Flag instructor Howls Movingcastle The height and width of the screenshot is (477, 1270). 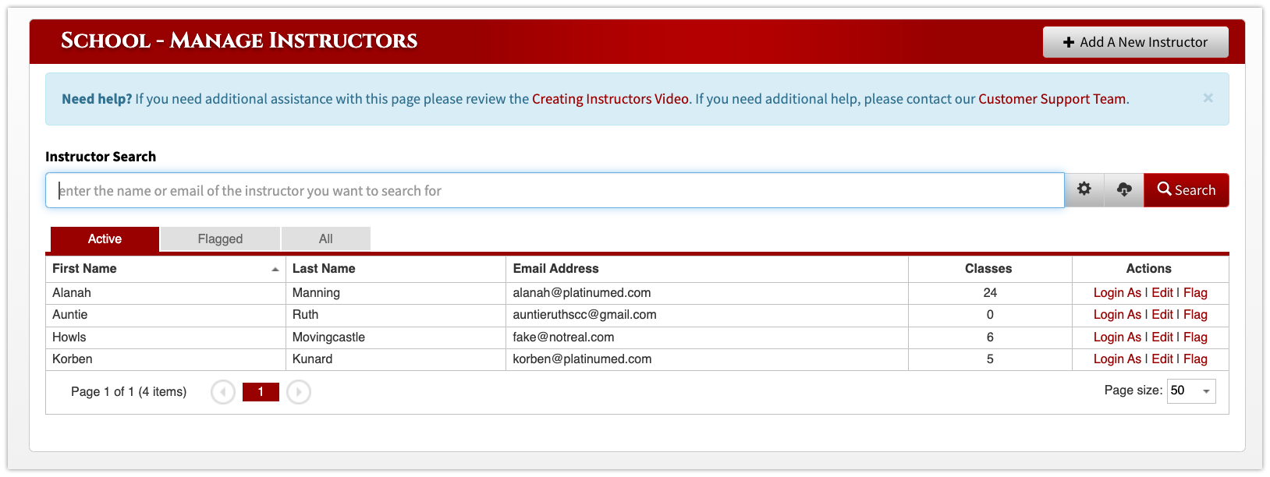(1195, 337)
